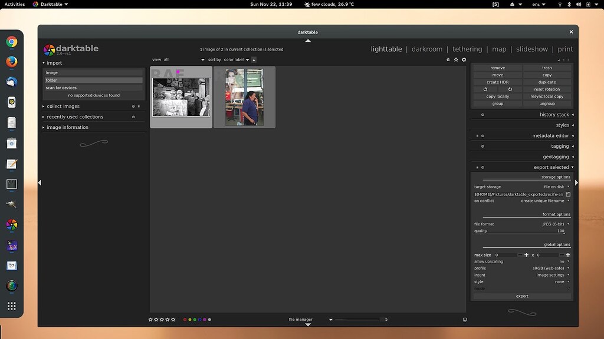Apply purple color label

[x=205, y=320]
